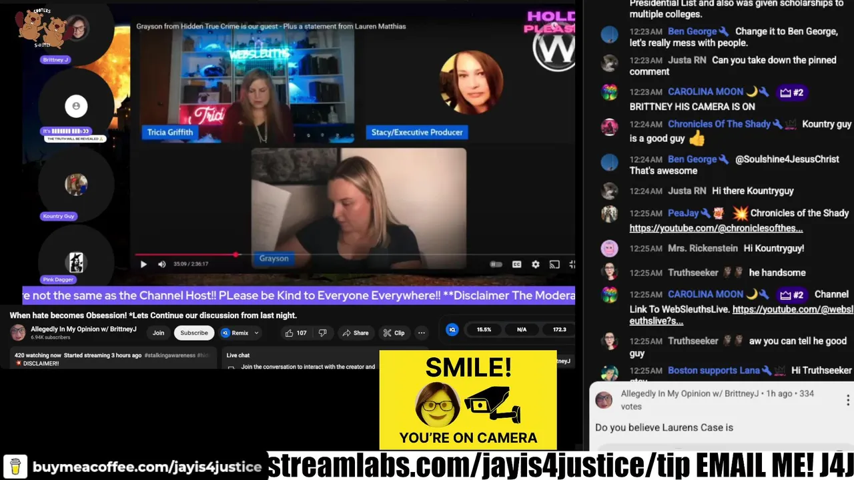Click the thumbs-up emoji in Kountry guy message

(x=697, y=139)
